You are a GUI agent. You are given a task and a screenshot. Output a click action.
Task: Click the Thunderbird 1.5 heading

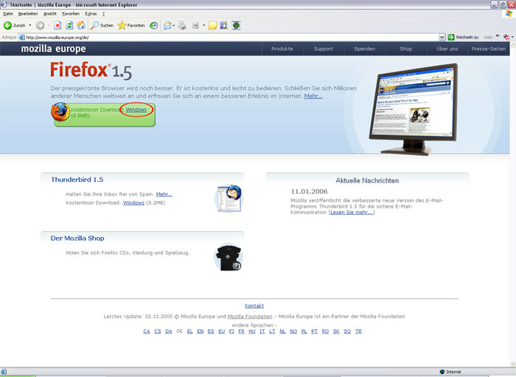tap(77, 180)
